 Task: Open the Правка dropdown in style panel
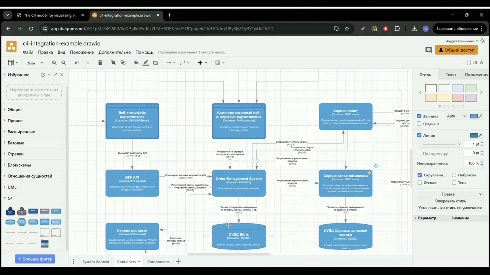click(450, 194)
